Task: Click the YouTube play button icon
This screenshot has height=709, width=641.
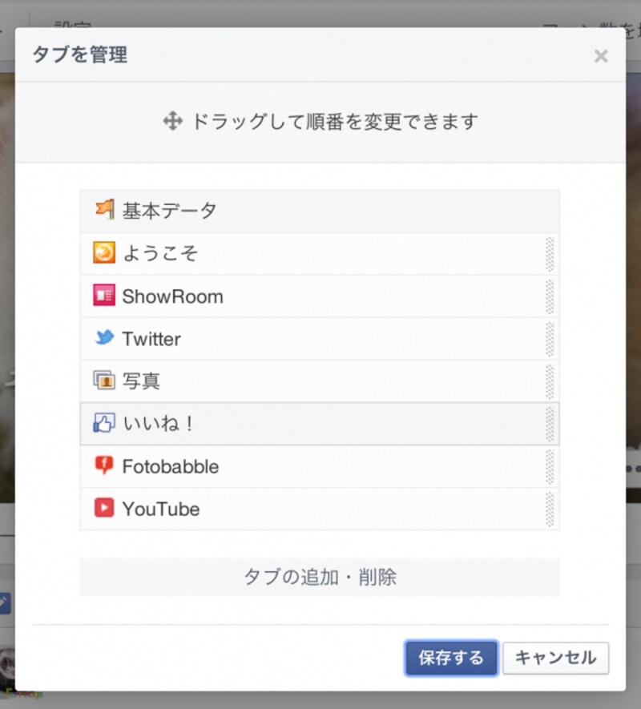Action: coord(105,509)
